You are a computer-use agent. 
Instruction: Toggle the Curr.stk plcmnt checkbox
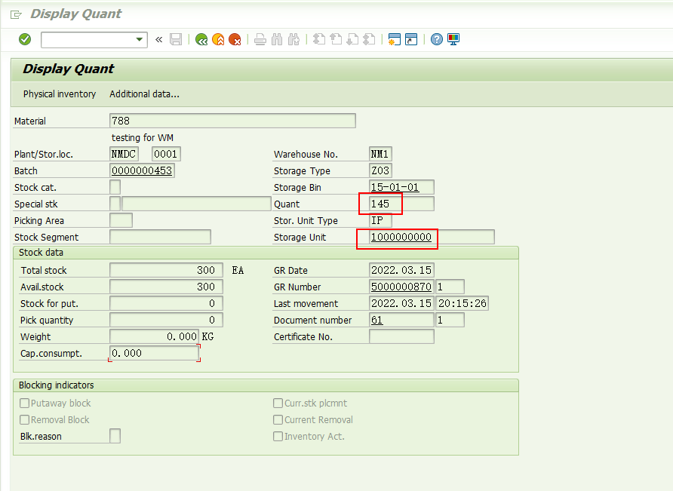click(x=278, y=404)
